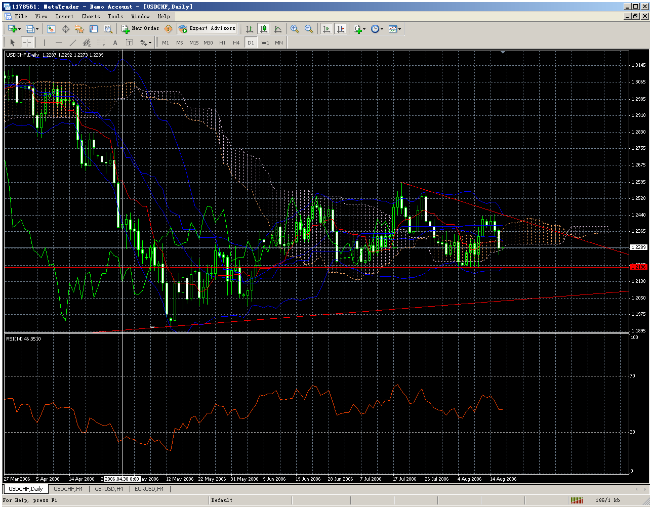Open the Templates dropdown
The width and height of the screenshot is (652, 507).
click(x=395, y=29)
